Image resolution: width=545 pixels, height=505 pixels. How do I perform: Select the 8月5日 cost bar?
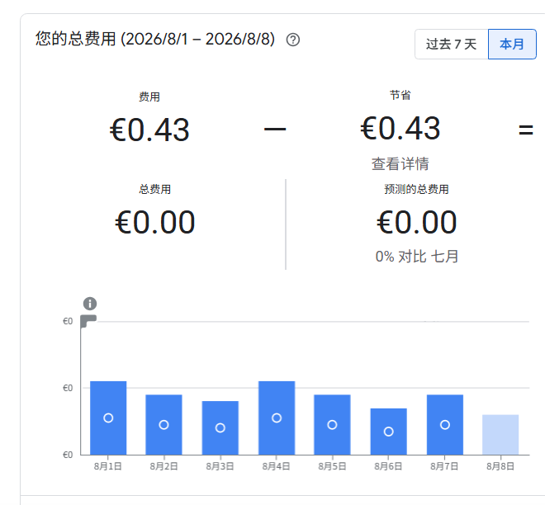pos(332,424)
